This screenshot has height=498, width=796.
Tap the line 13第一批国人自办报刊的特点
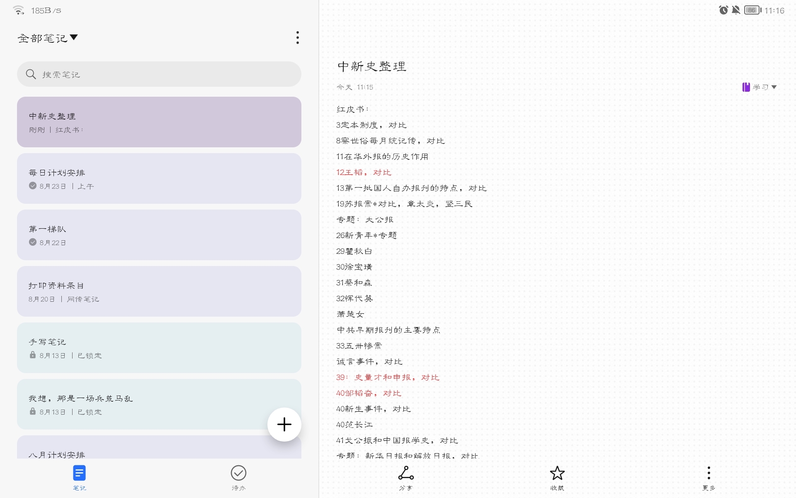tap(411, 188)
